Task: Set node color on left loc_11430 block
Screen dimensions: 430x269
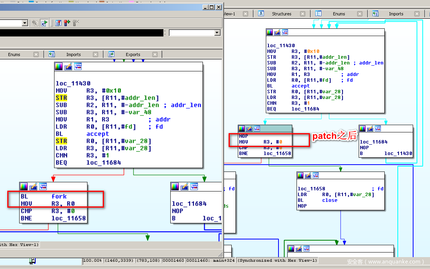Action: point(59,66)
